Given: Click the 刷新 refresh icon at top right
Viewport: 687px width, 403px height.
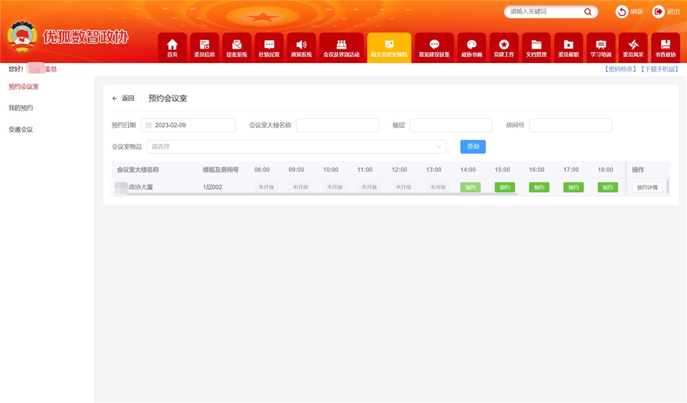Looking at the screenshot, I should coord(621,11).
